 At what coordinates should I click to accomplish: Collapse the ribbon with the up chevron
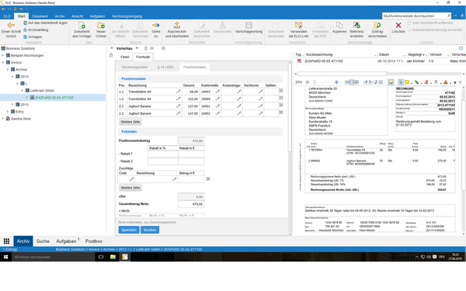(456, 16)
